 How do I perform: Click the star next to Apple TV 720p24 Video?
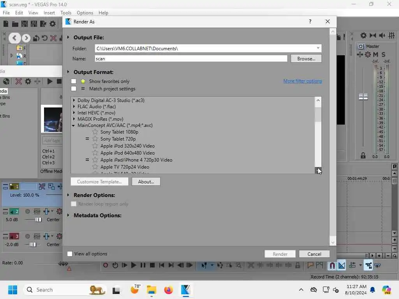pyautogui.click(x=95, y=167)
